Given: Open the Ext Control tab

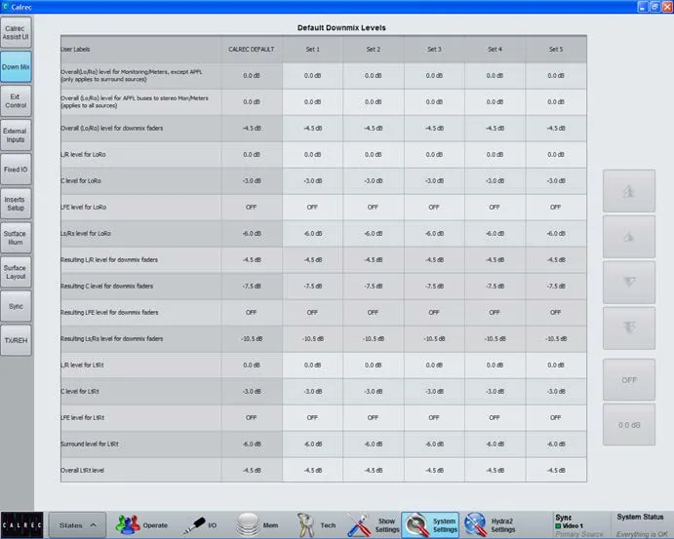Looking at the screenshot, I should [x=16, y=101].
